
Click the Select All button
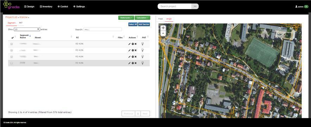[x=133, y=24]
